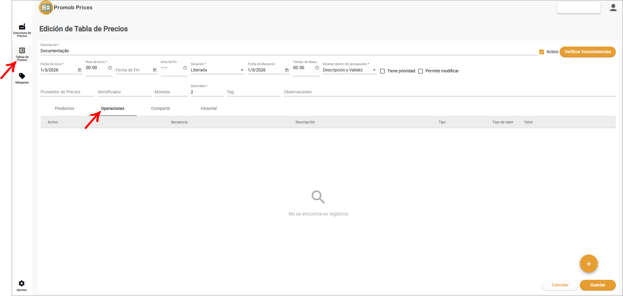Open Tablas de Precios sidebar icon
Screen dimensions: 623x296
[22, 54]
